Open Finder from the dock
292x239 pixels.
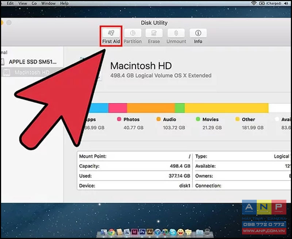104,232
